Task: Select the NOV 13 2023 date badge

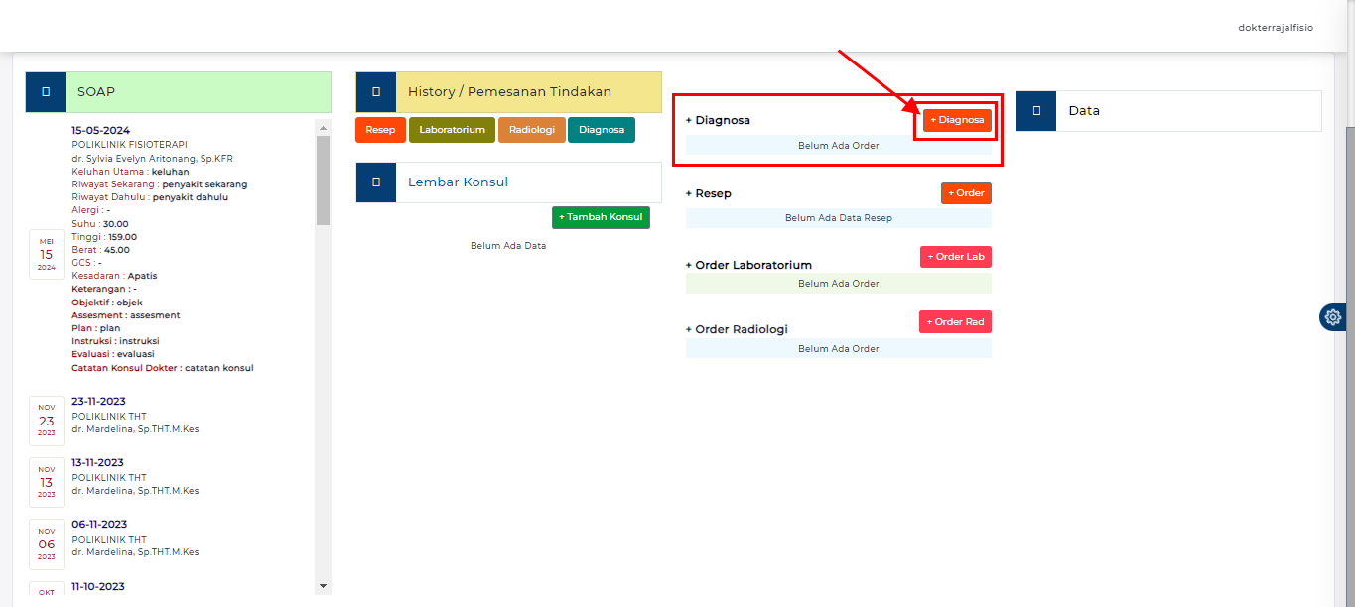Action: coord(47,482)
